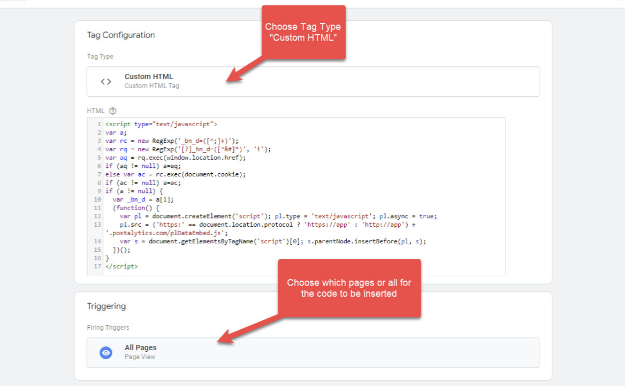625x386 pixels.
Task: Click the postalytics.com/plDataEmbed.js string
Action: pos(166,233)
